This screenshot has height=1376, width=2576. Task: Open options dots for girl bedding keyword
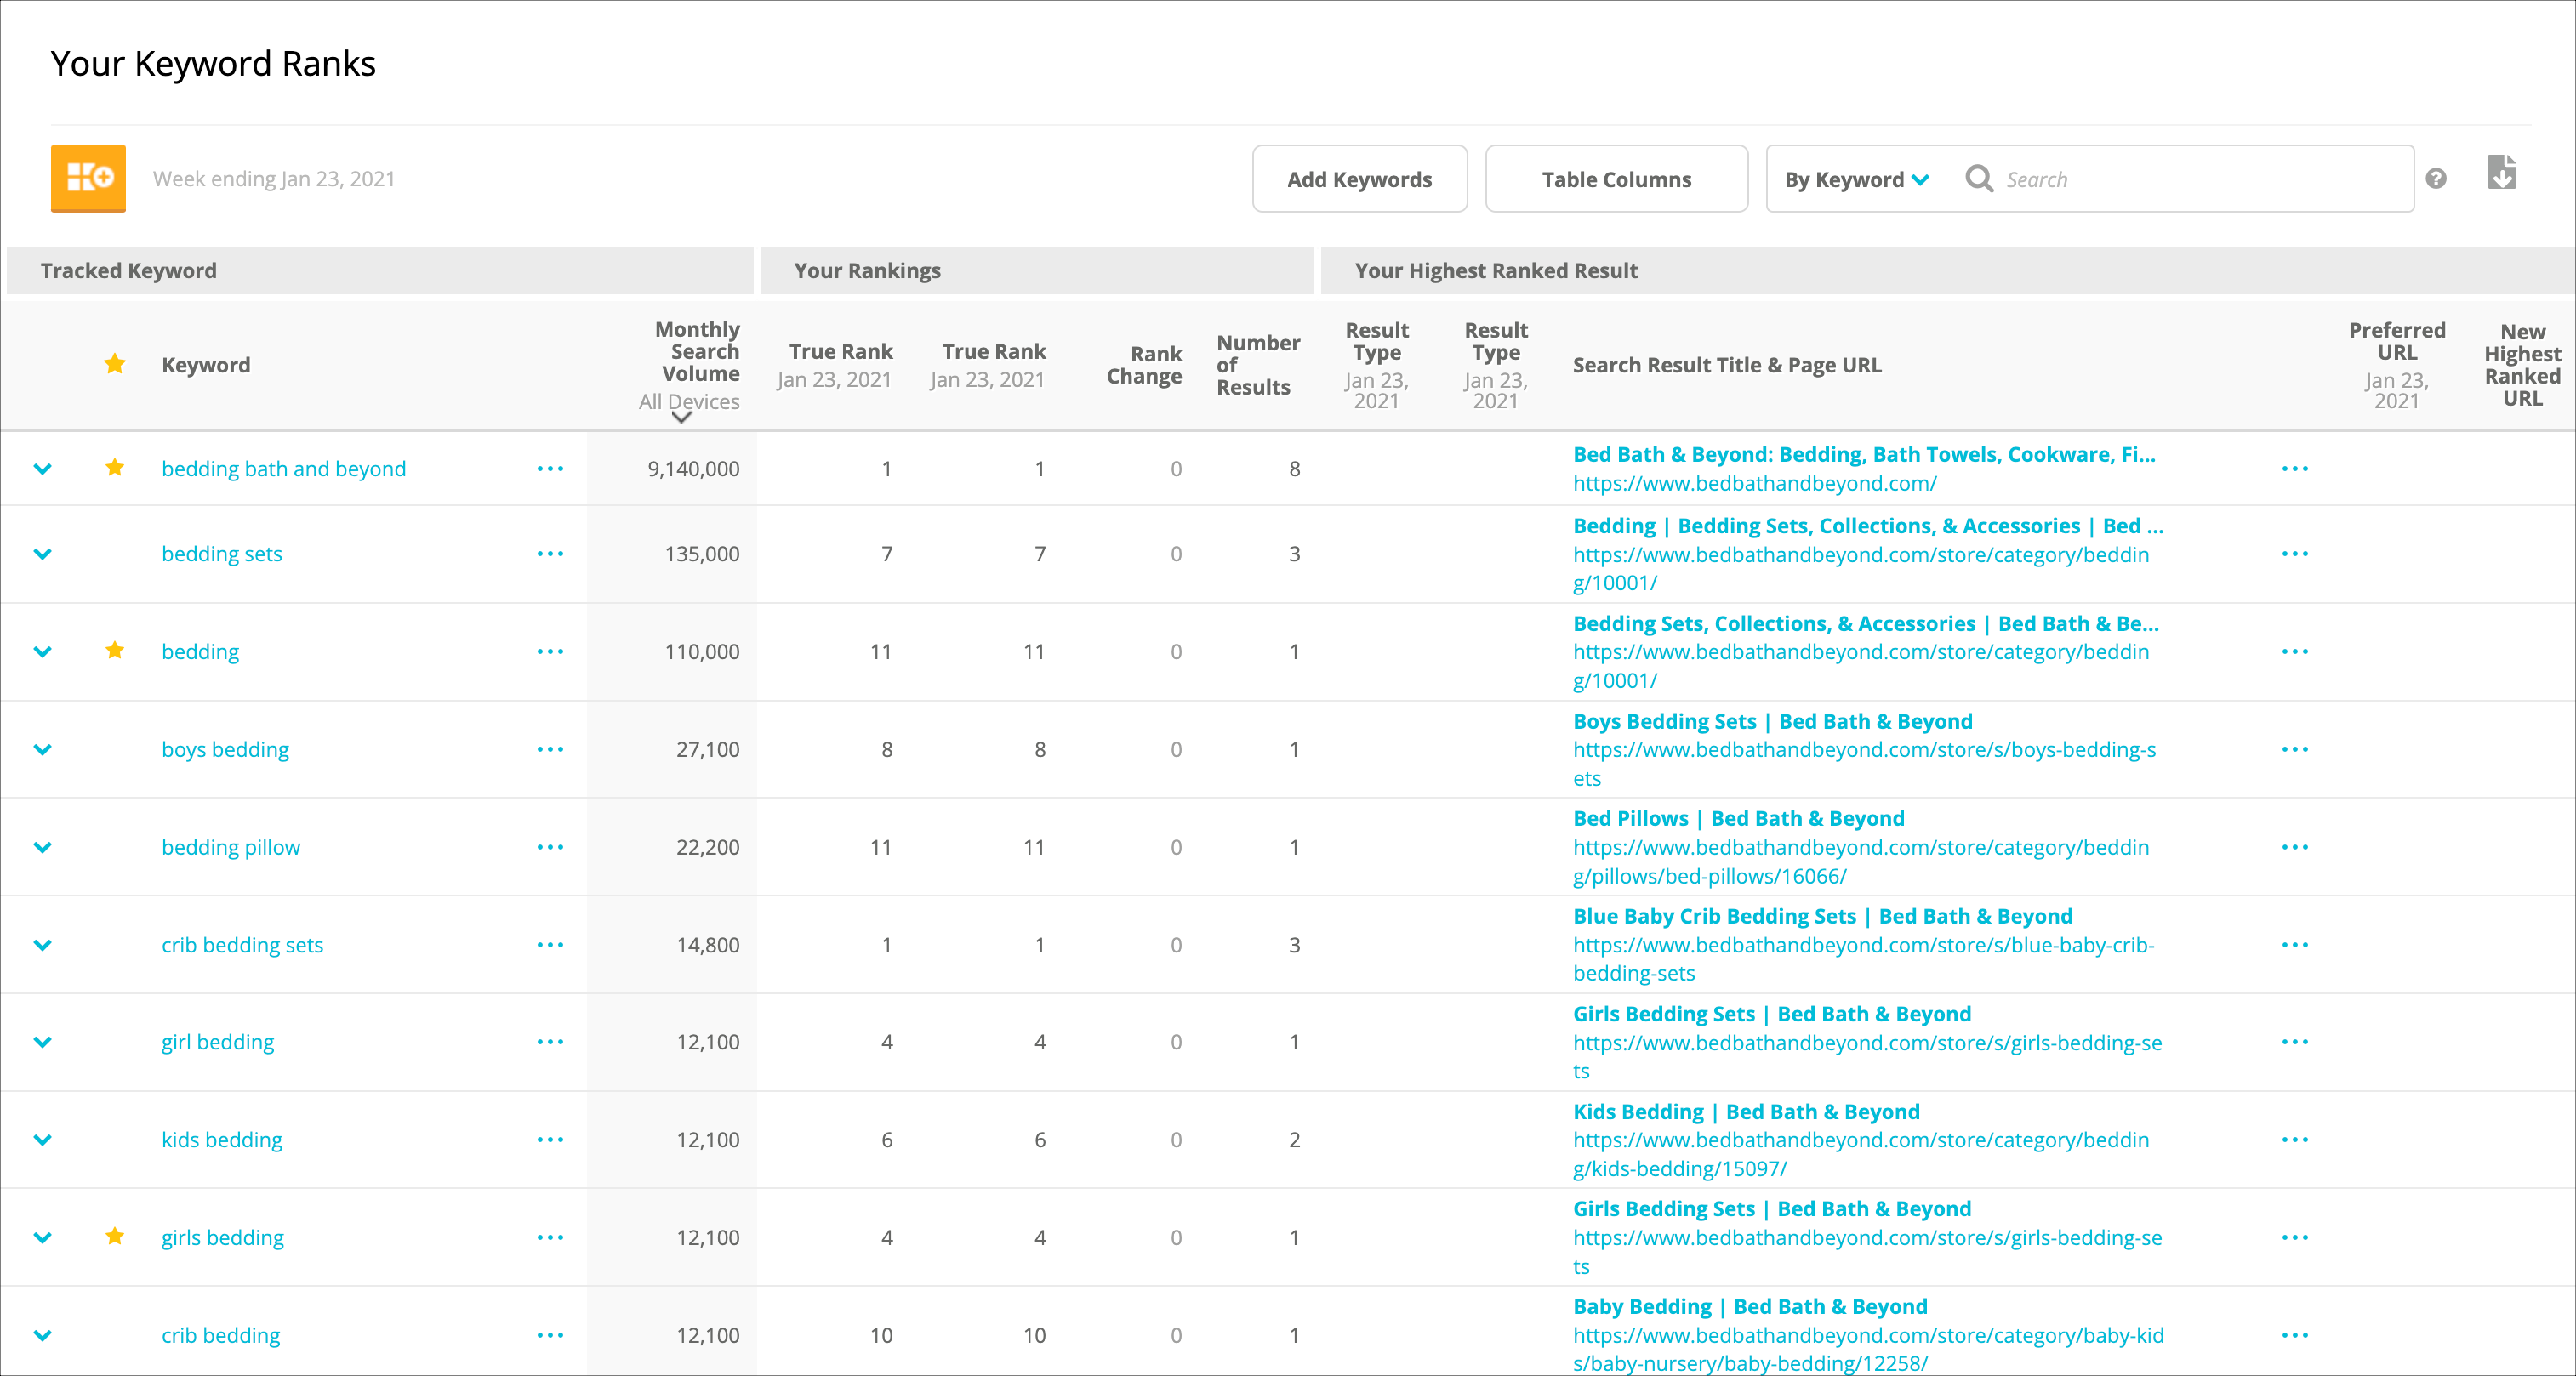tap(550, 1042)
